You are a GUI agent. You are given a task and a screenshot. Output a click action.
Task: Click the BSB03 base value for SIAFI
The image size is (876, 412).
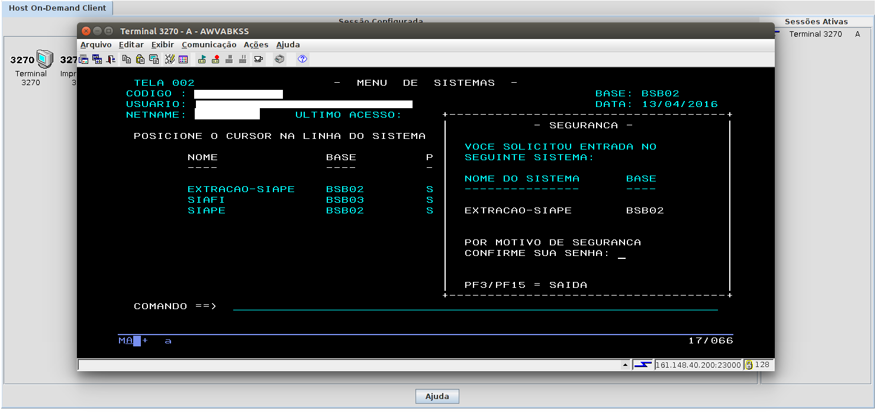[345, 200]
